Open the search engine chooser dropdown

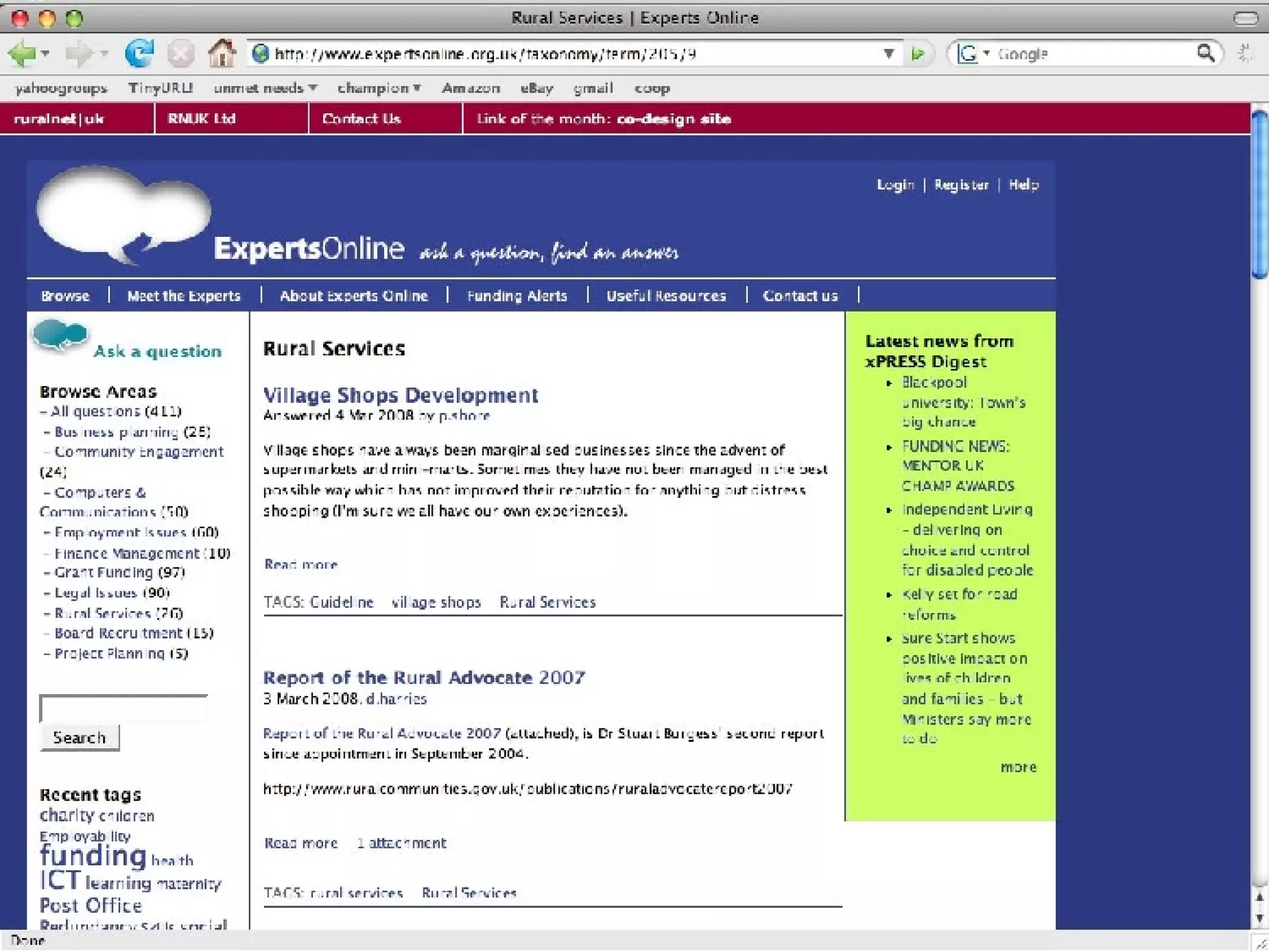(x=972, y=54)
